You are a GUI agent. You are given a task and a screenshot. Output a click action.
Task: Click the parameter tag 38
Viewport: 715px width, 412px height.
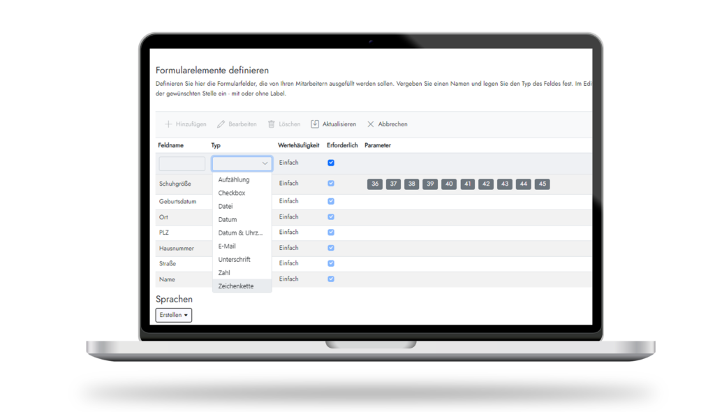[412, 184]
